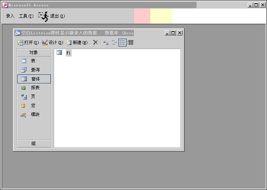Click the database window title icon
The width and height of the screenshot is (267, 190).
click(18, 33)
